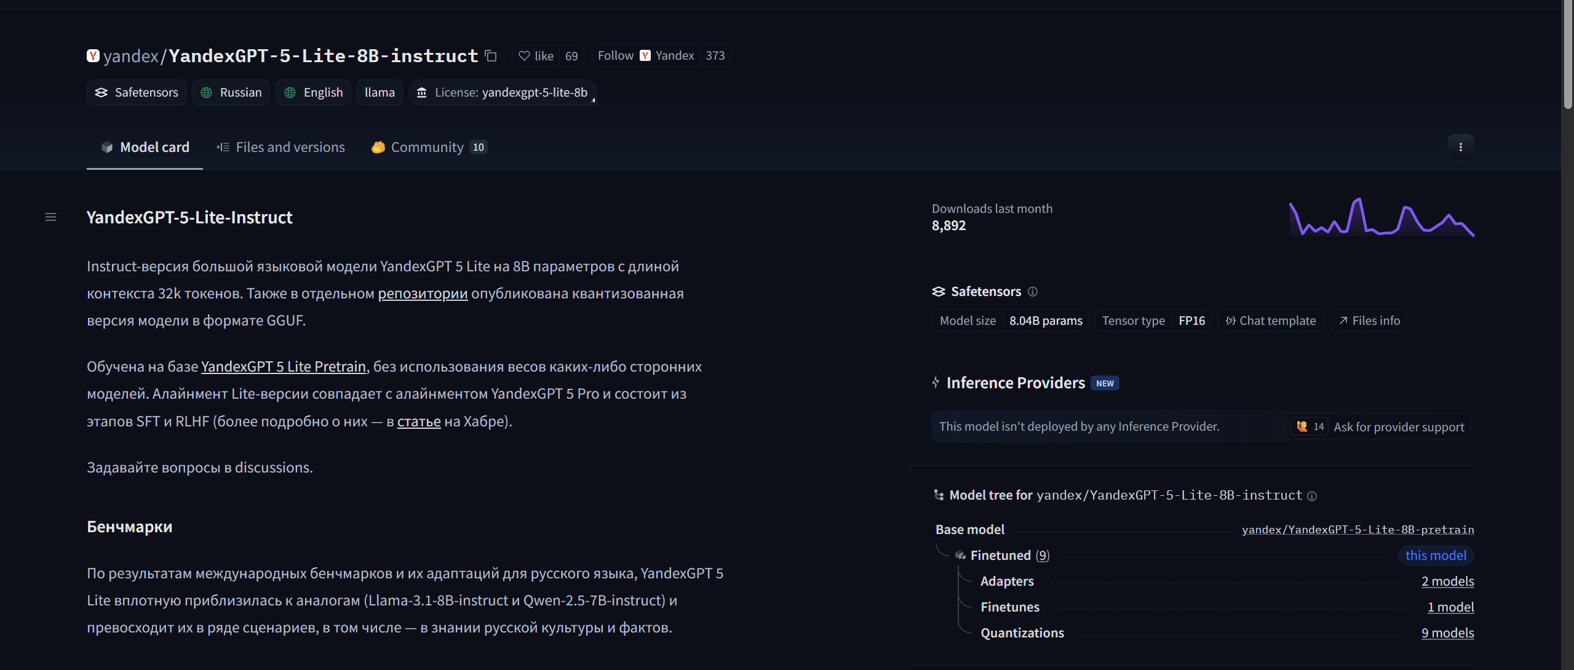Go to the Community tab
Viewport: 1574px width, 670px height.
[x=429, y=147]
